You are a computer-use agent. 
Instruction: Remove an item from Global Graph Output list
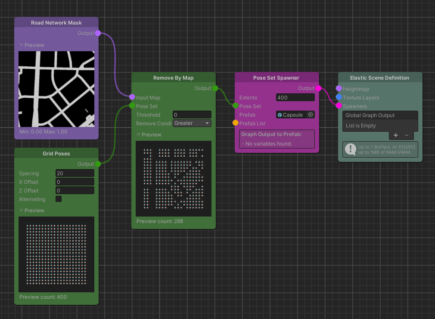(407, 135)
